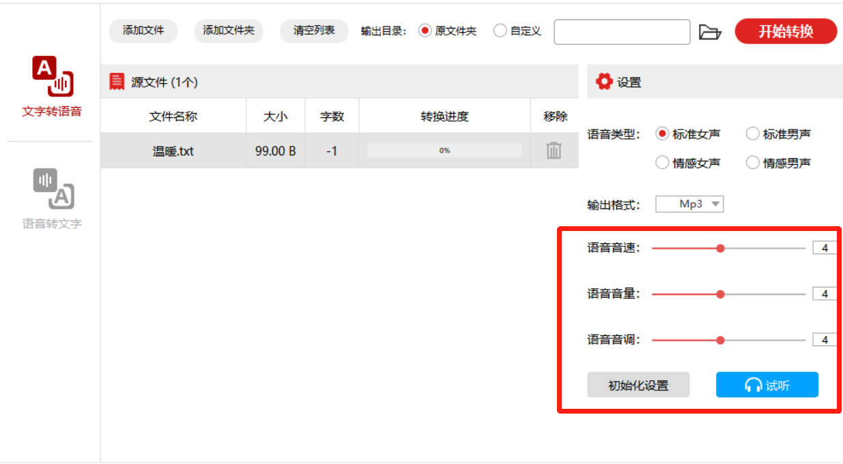
Task: Click the 源文件 (1个) heading text
Action: 165,82
